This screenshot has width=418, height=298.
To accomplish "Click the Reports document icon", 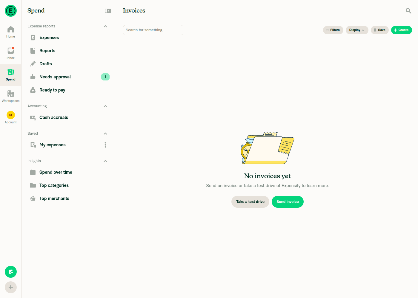I will [x=33, y=51].
